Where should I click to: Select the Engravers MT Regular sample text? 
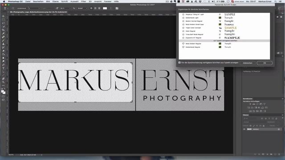point(232,38)
